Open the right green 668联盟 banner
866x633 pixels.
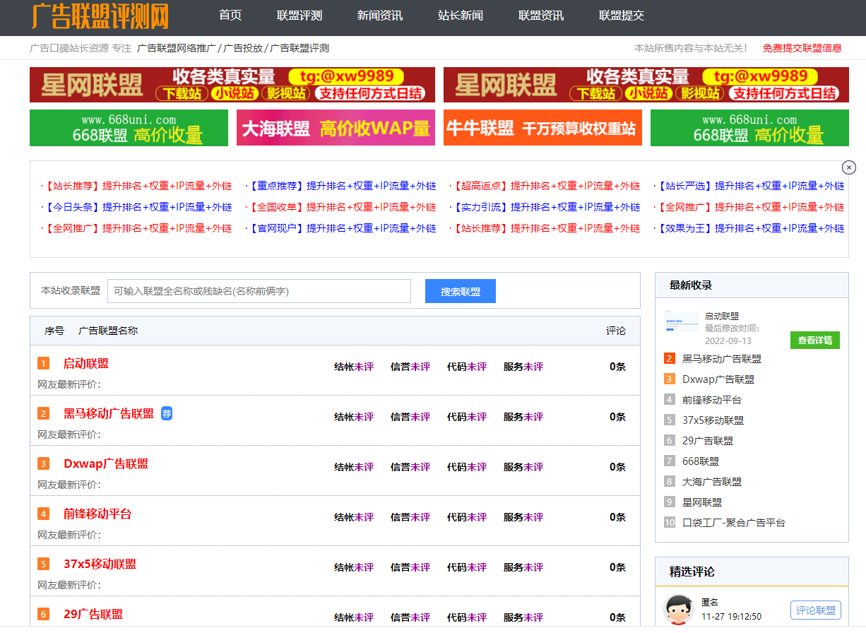coord(749,128)
